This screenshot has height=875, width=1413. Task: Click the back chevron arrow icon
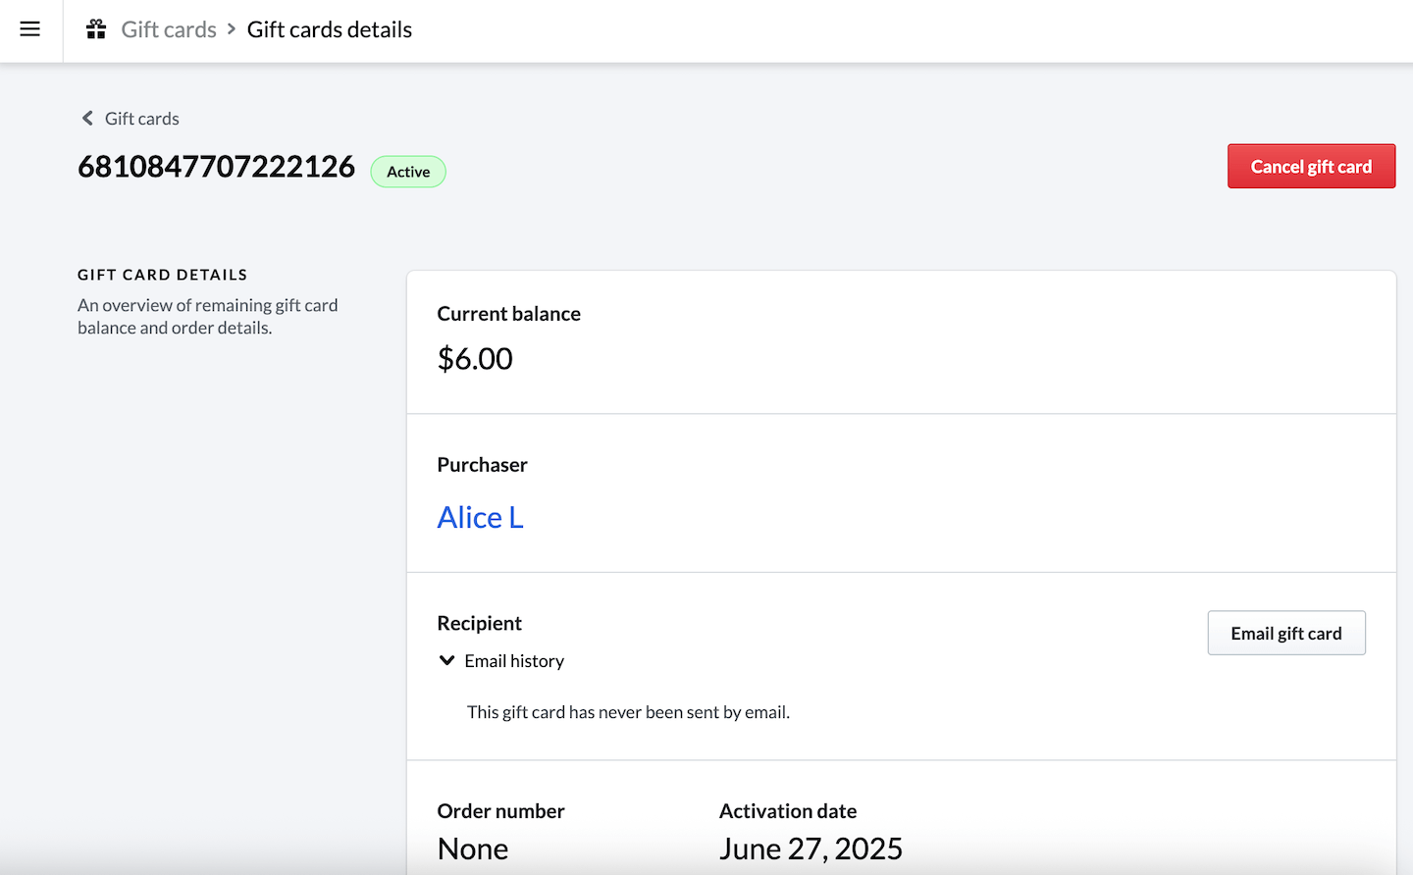pyautogui.click(x=87, y=119)
